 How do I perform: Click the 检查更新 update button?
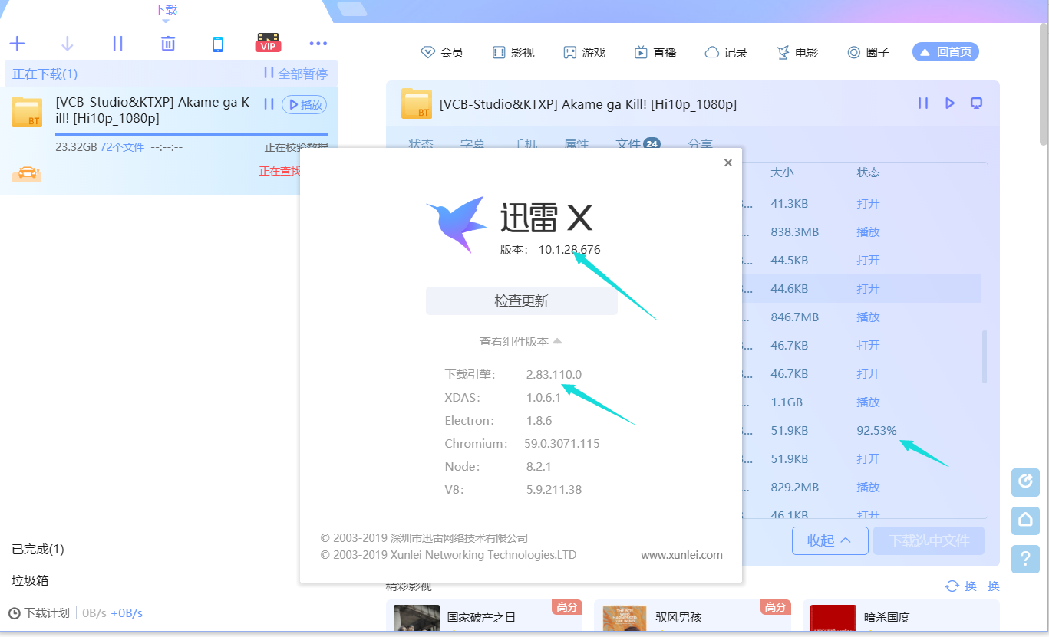[x=521, y=300]
